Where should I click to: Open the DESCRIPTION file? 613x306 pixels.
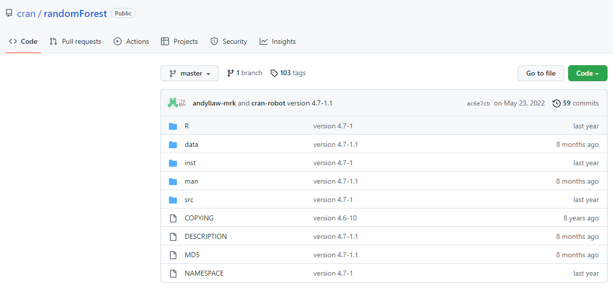point(205,237)
